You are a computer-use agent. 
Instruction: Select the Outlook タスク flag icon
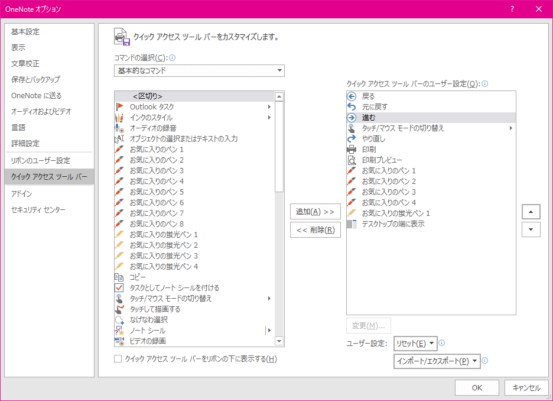pyautogui.click(x=119, y=106)
